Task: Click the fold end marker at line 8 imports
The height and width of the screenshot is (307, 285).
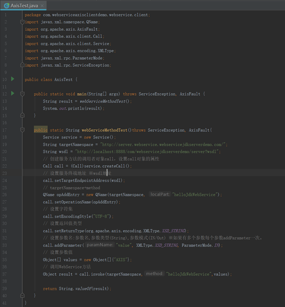Action: [22, 65]
